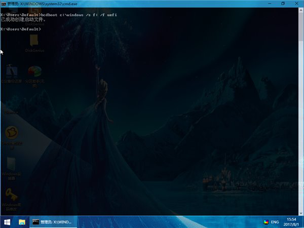The width and height of the screenshot is (304, 228).
Task: Open the Windows Start menu
Action: pos(7,222)
